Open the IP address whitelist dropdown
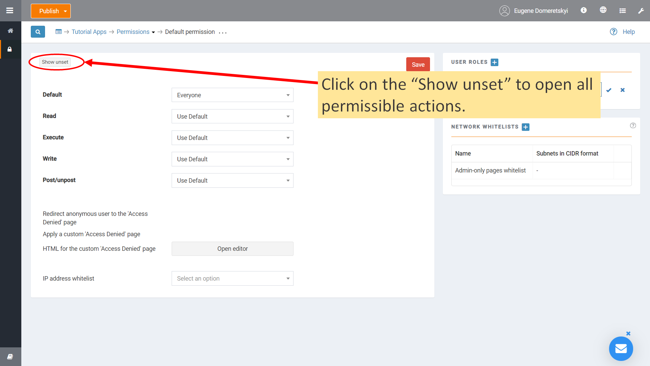 click(232, 279)
